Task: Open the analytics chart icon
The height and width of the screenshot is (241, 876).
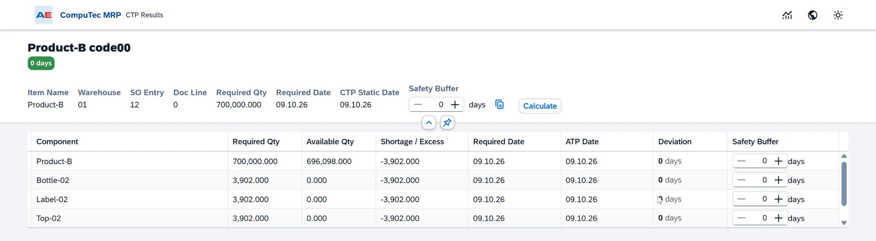Action: pos(787,15)
